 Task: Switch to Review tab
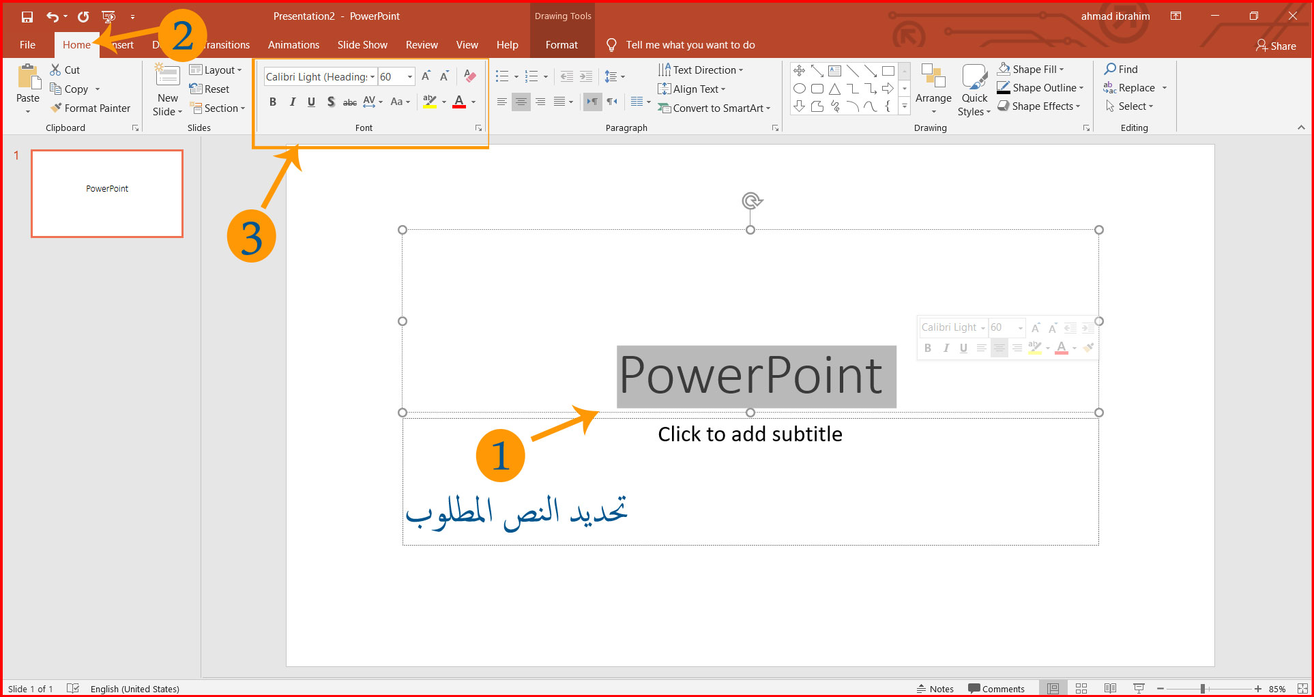point(422,45)
